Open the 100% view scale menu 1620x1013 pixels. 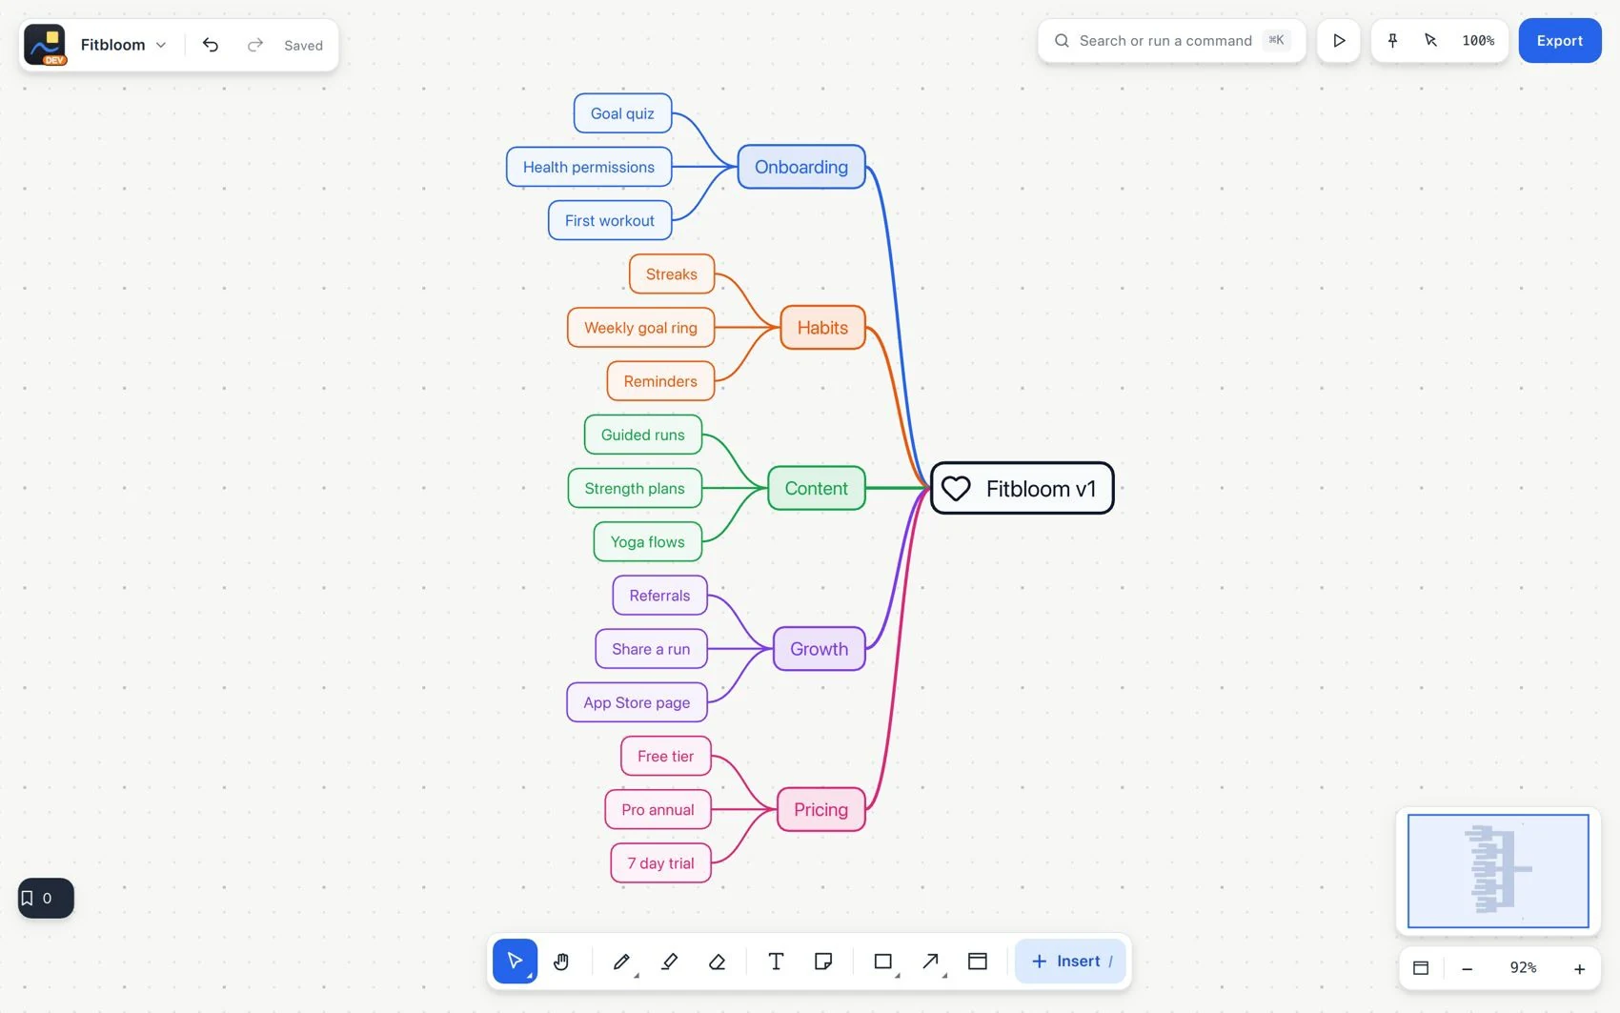(1478, 40)
